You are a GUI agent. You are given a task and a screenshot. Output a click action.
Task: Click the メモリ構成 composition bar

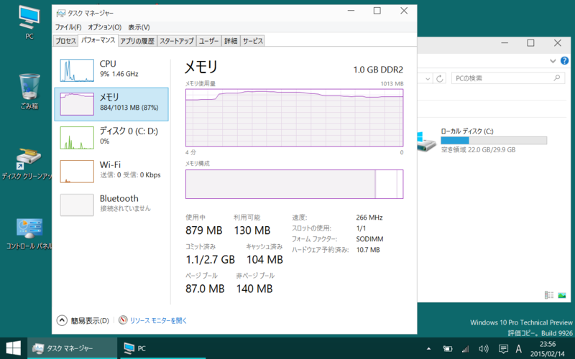[x=295, y=185]
